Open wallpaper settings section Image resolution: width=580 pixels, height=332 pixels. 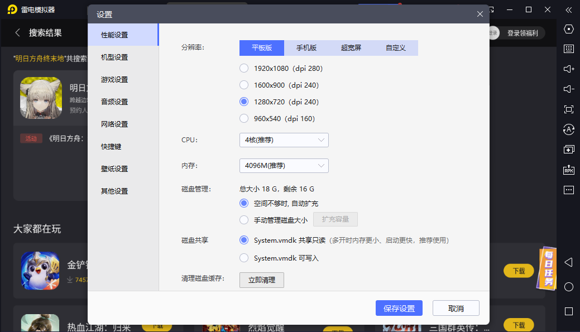point(123,169)
